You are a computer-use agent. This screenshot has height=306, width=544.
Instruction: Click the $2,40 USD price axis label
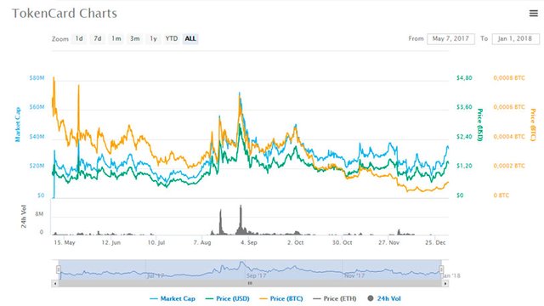(x=464, y=137)
